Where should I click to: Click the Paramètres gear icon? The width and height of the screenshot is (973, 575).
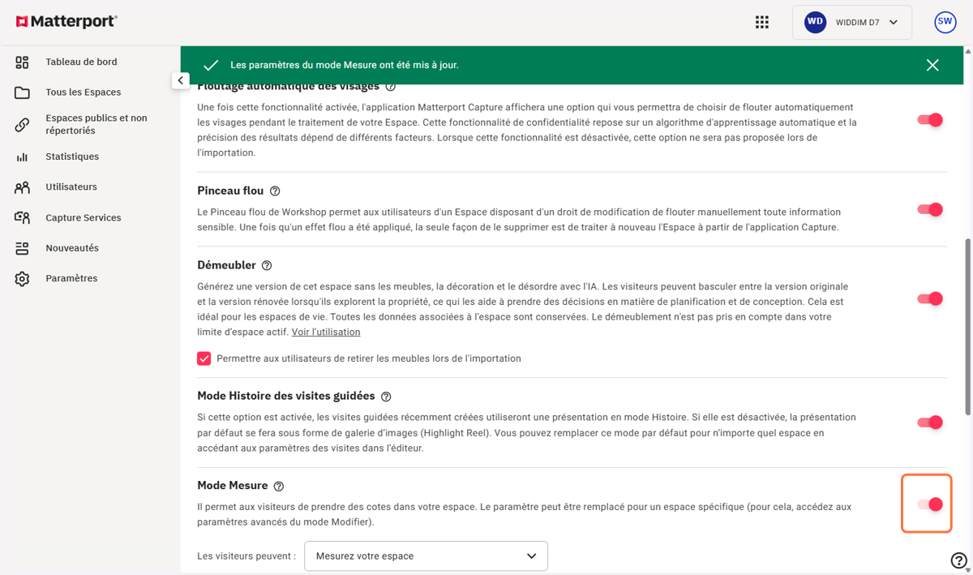pyautogui.click(x=22, y=278)
